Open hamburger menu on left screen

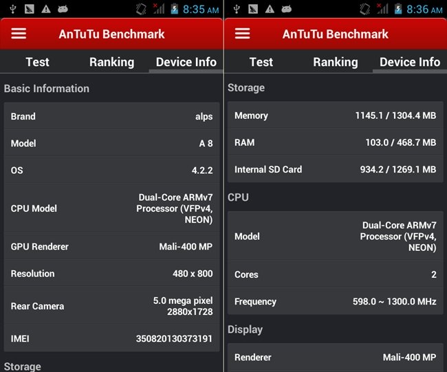pos(19,34)
